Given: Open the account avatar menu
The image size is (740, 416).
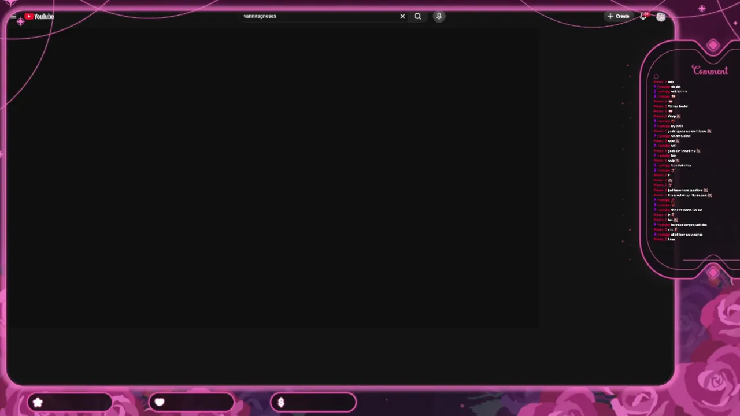Looking at the screenshot, I should [661, 17].
